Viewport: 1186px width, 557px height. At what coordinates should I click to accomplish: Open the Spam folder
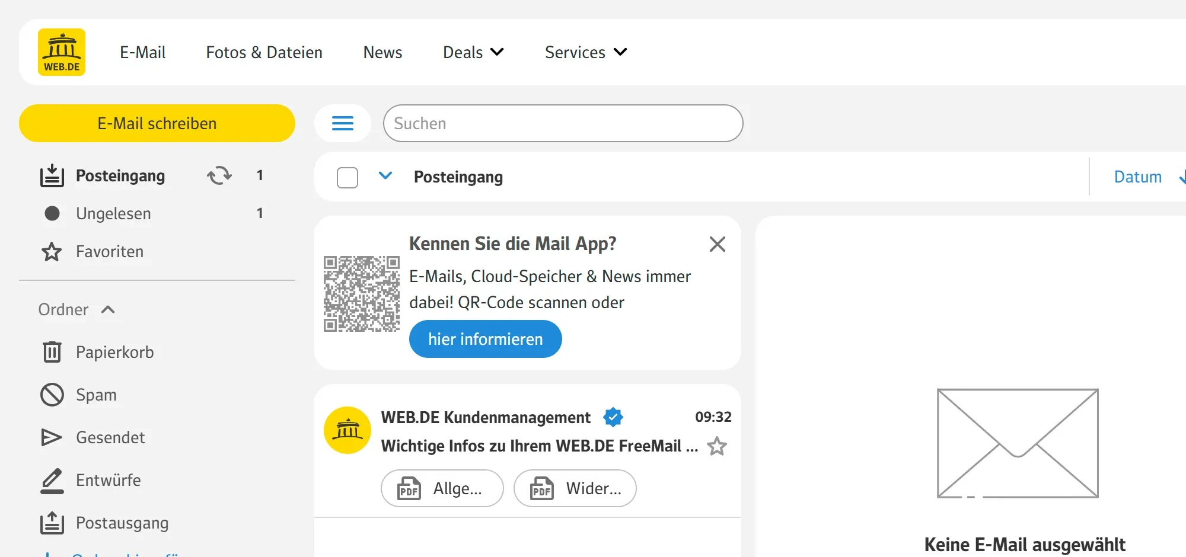[96, 395]
